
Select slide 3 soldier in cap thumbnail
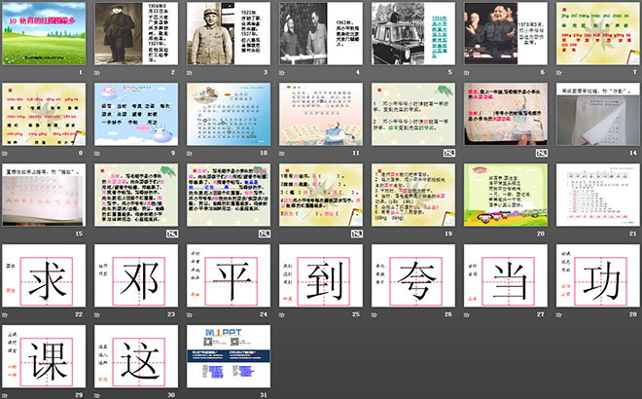[x=229, y=33]
